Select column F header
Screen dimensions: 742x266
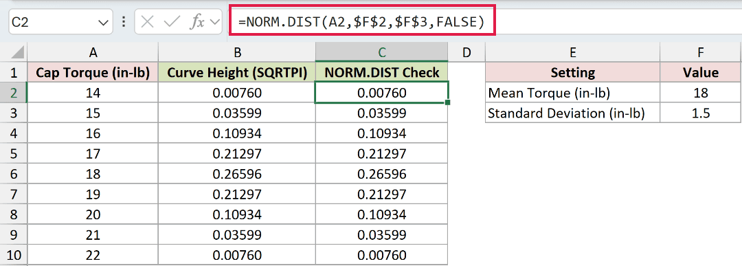click(701, 52)
